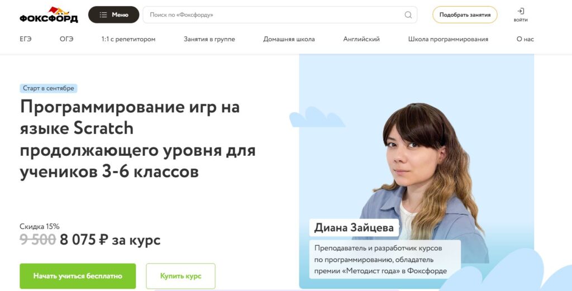Click the 8 075 ₽ за курс price
Screen dimensions: 572x291
point(110,240)
